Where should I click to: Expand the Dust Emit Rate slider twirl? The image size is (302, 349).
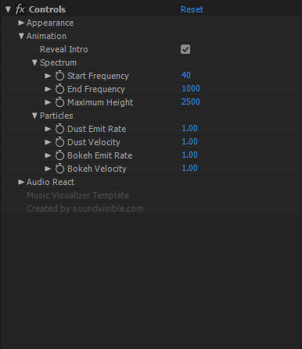pos(48,129)
